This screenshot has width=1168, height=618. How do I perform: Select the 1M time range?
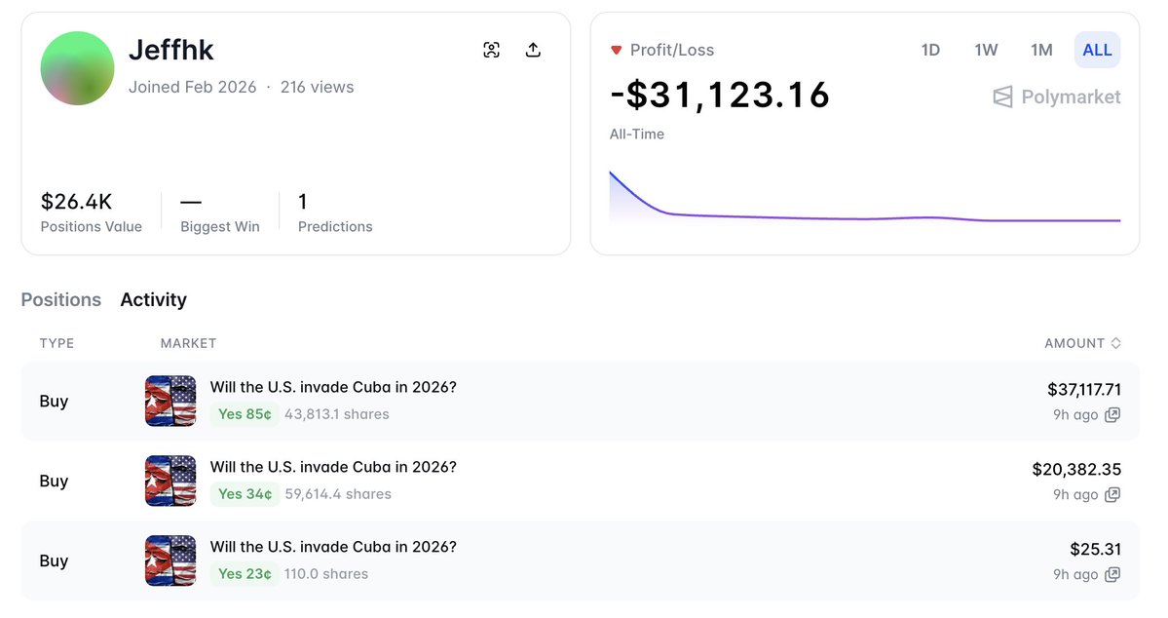[1041, 50]
